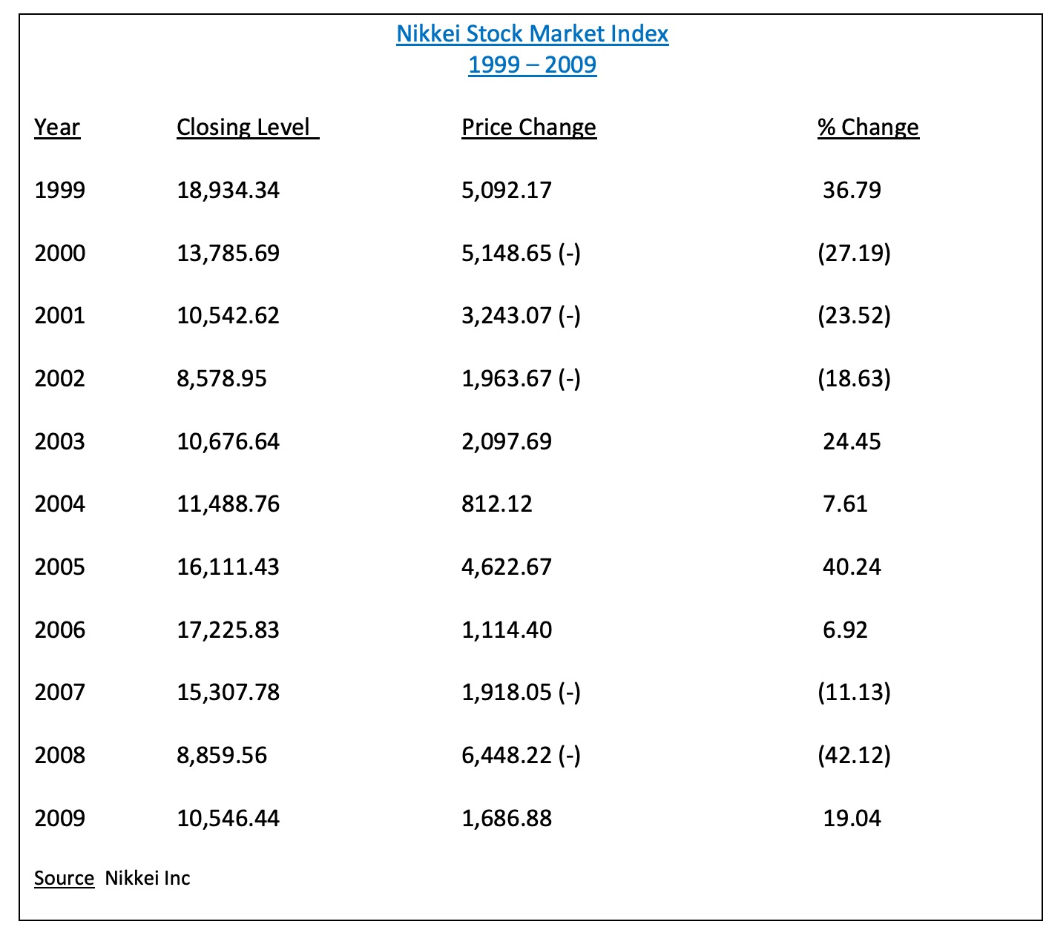Click the 2008 percent change (42.12)
The width and height of the screenshot is (1046, 930).
click(x=855, y=756)
